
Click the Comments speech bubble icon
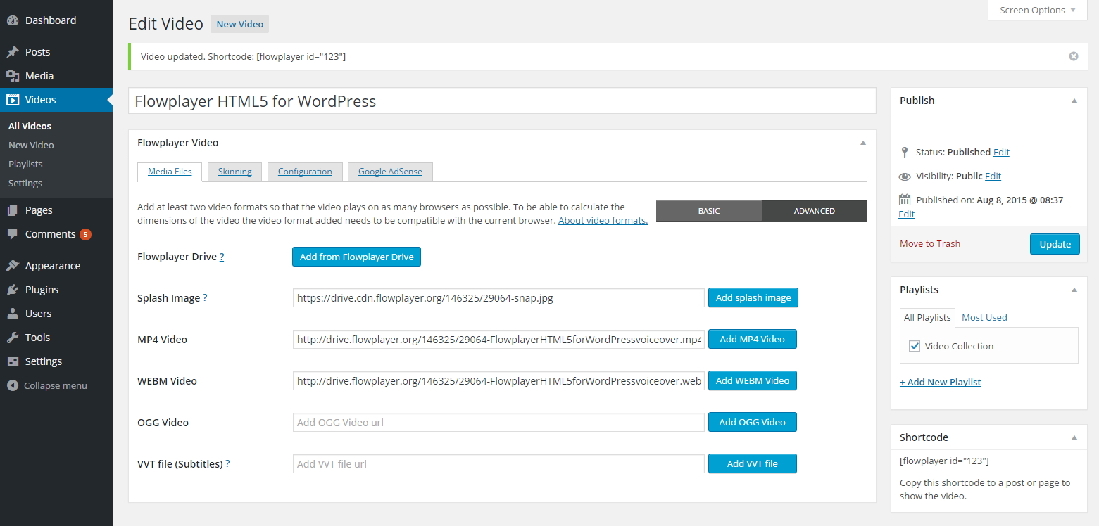click(13, 234)
